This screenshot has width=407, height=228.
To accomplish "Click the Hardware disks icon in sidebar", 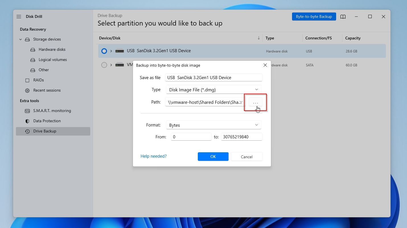I will pyautogui.click(x=33, y=50).
